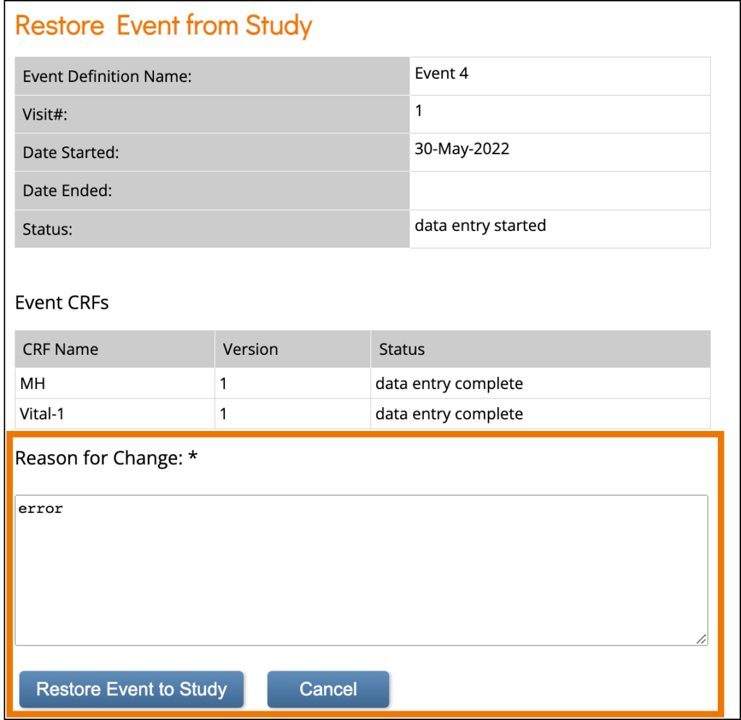The height and width of the screenshot is (720, 741).
Task: Select the data entry started status value
Action: click(480, 225)
